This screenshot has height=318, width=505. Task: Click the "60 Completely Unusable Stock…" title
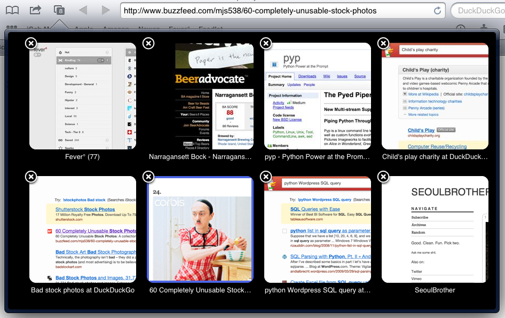tap(200, 290)
